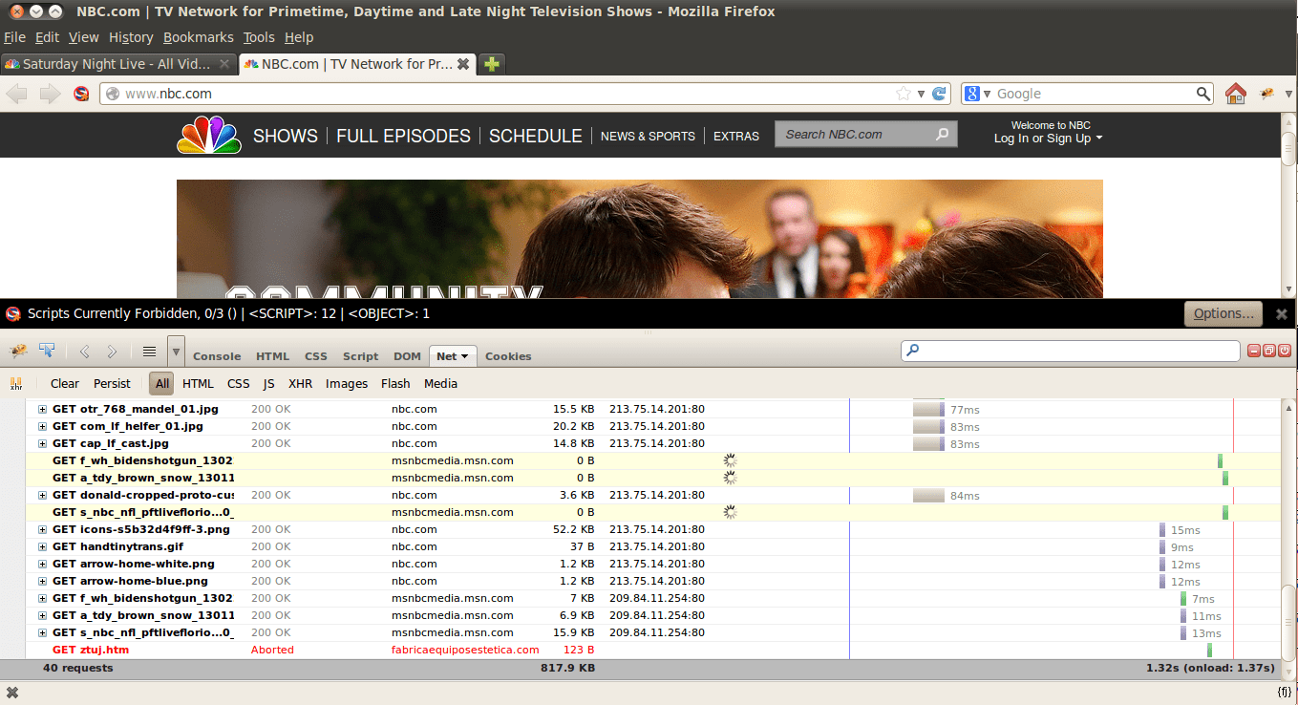Click the site identity globe icon

113,94
